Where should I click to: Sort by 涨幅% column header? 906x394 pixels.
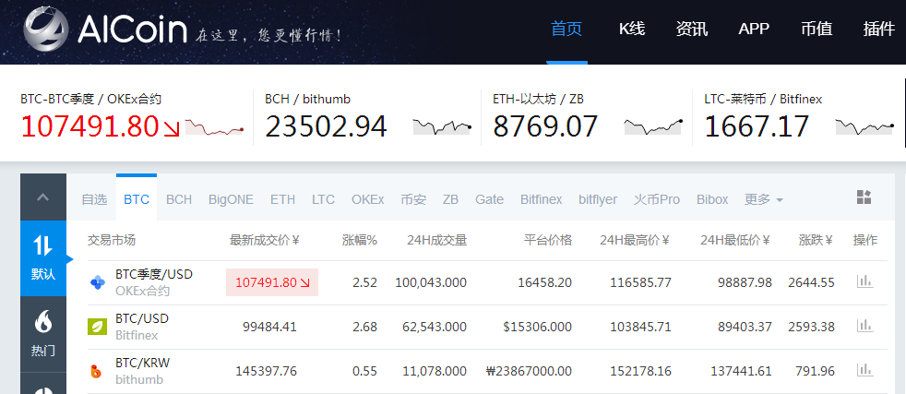coord(360,240)
